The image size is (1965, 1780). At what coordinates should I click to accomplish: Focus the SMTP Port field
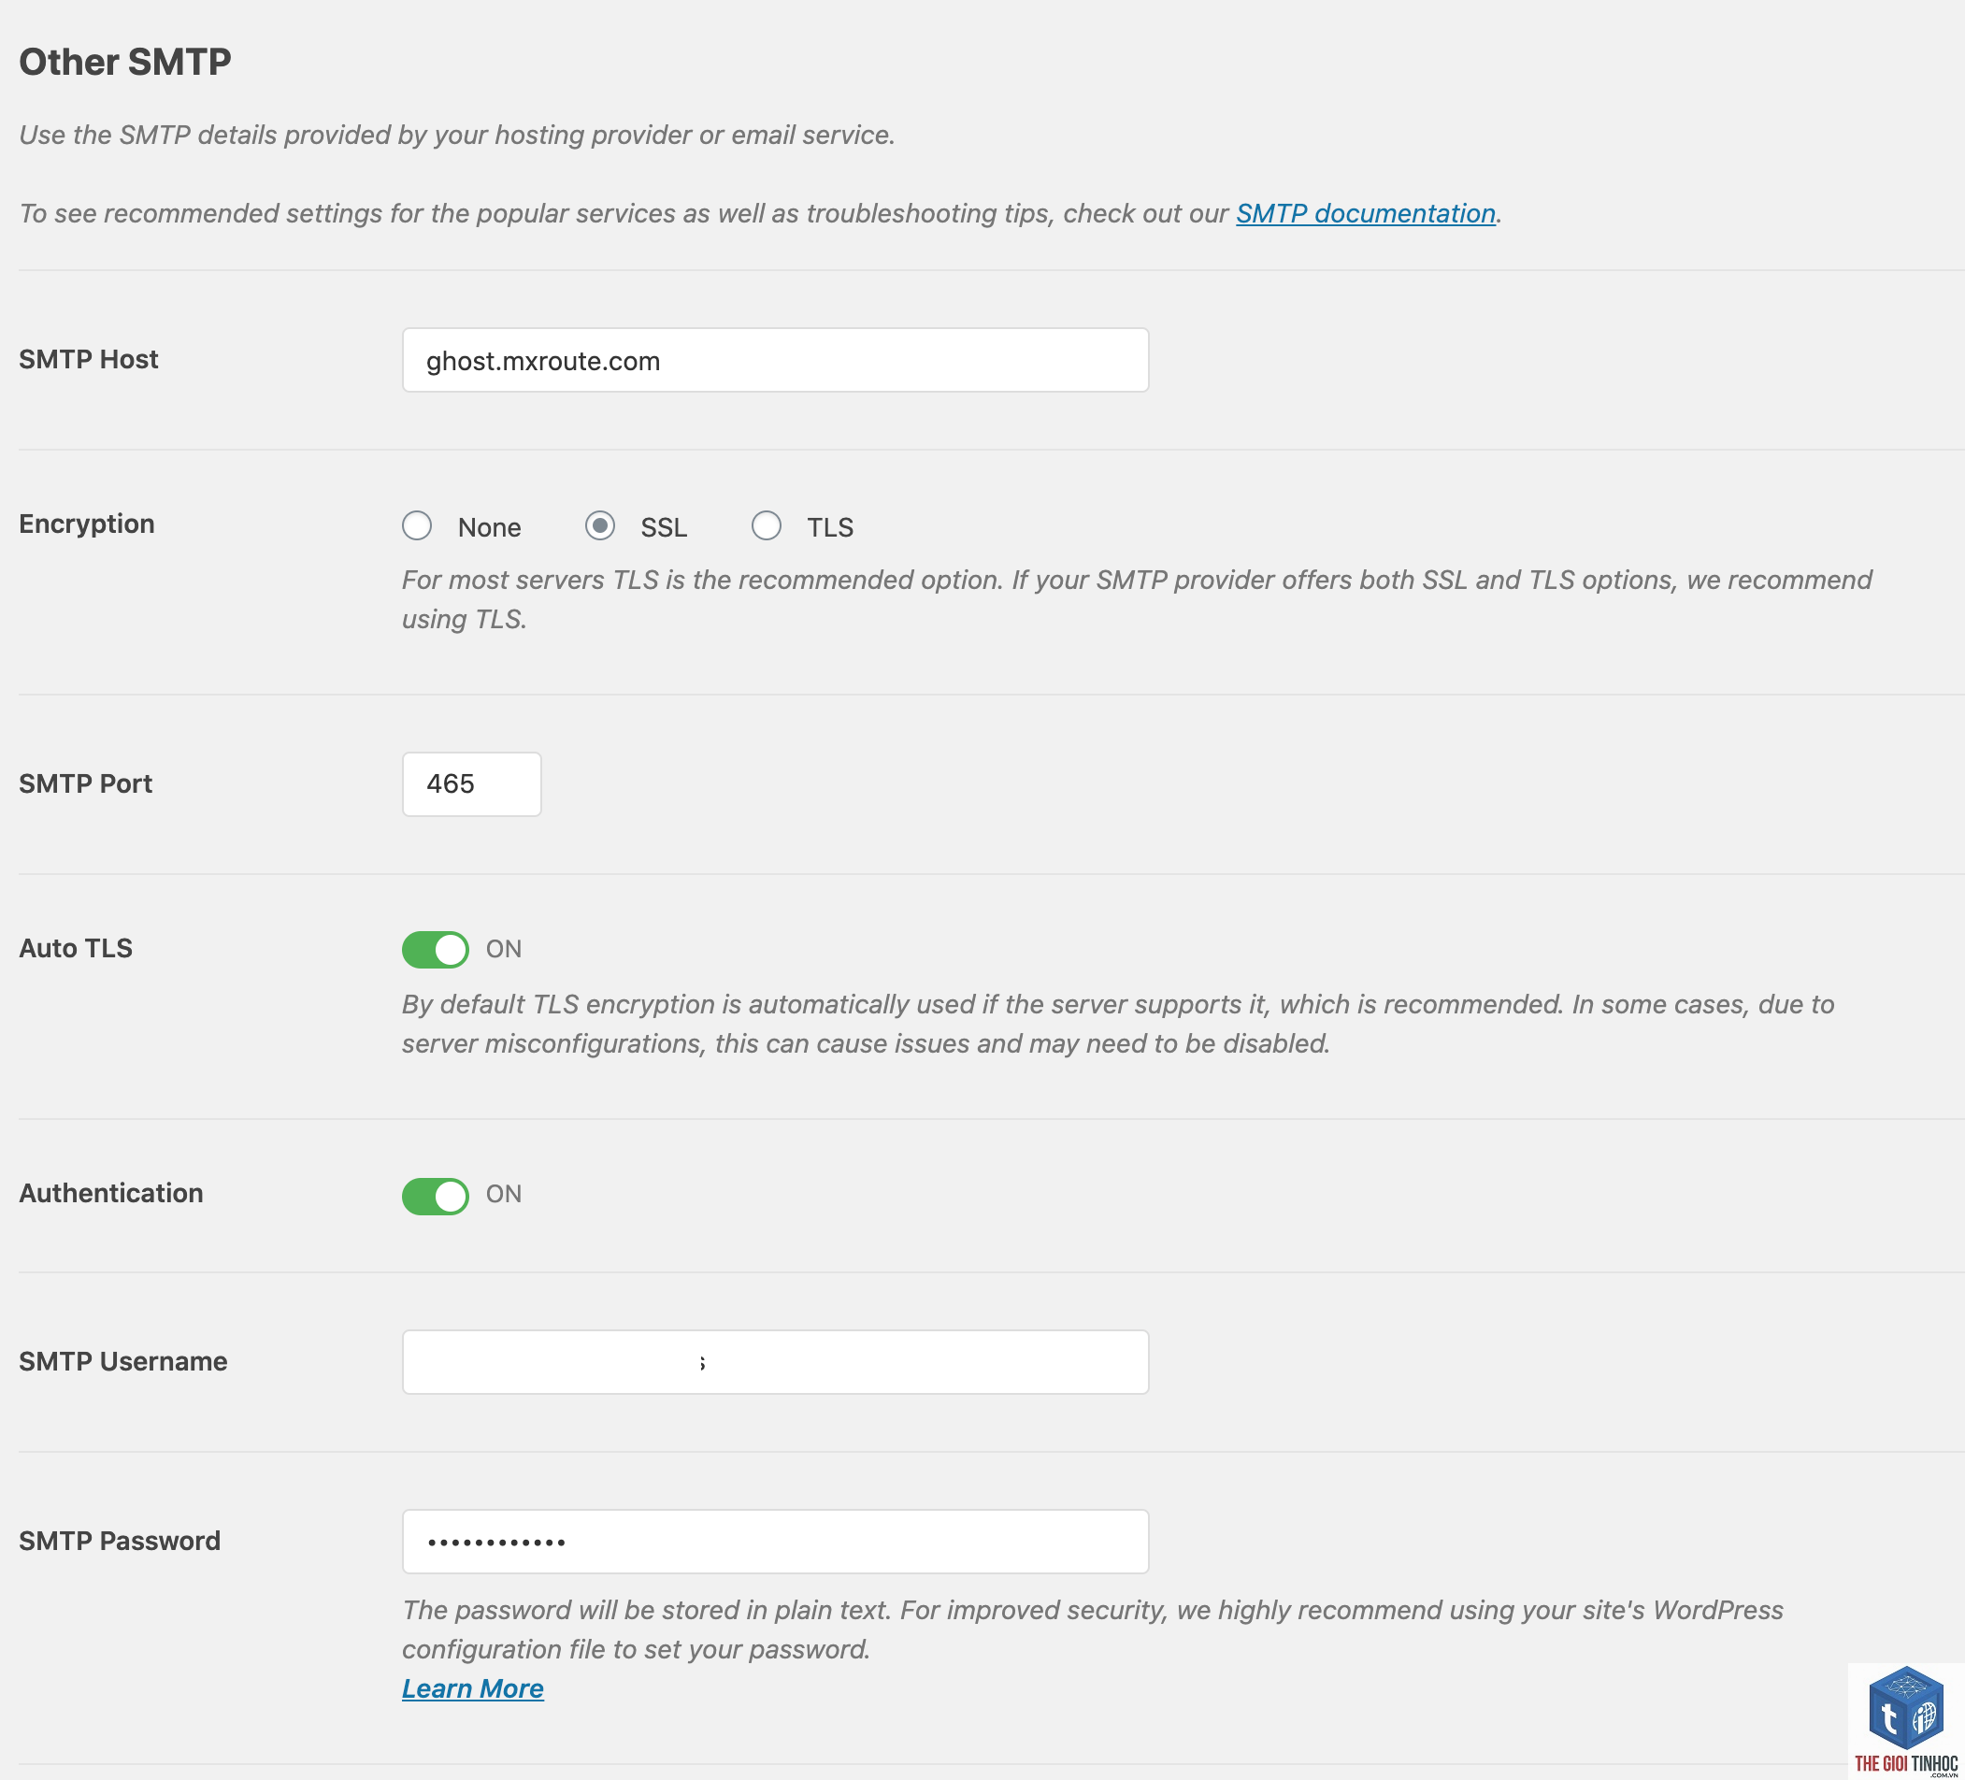(x=472, y=783)
